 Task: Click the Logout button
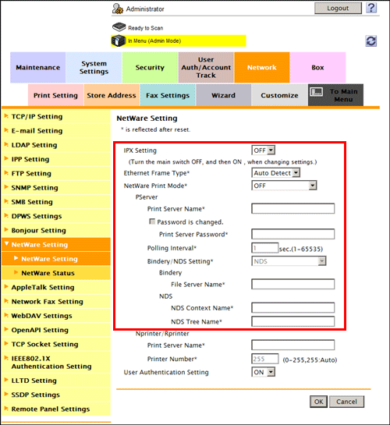click(338, 8)
